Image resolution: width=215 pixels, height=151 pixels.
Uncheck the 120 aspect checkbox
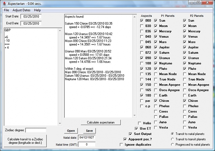[142, 69]
